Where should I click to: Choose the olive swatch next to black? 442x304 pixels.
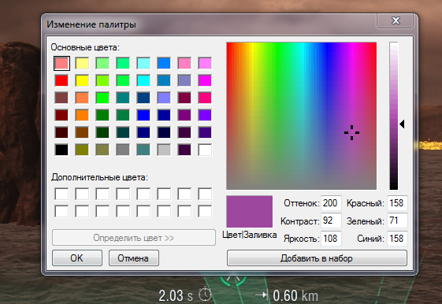point(82,150)
